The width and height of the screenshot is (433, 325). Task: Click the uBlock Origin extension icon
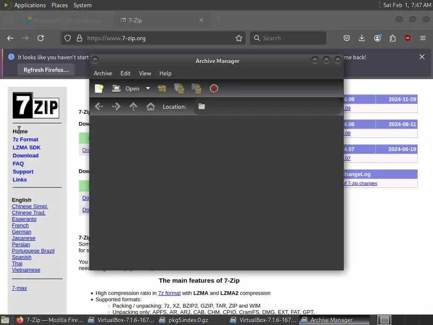click(408, 38)
